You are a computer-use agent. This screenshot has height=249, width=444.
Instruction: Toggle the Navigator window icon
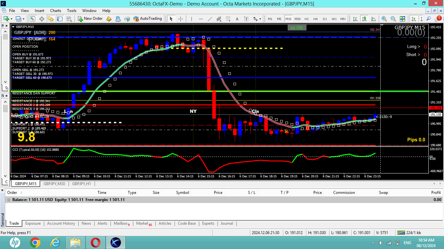click(x=50, y=19)
